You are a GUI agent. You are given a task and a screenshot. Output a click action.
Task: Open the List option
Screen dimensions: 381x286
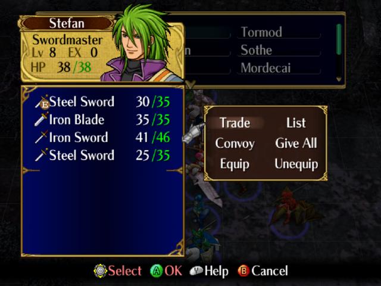296,123
